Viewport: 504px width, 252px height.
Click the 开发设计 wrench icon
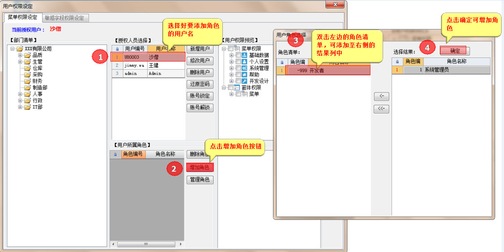click(245, 81)
